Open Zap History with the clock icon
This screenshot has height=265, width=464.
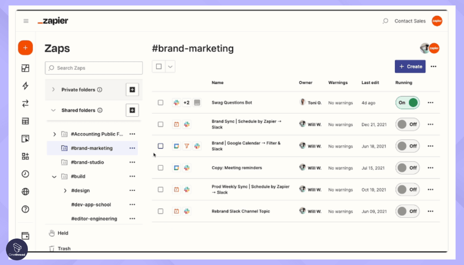point(25,174)
